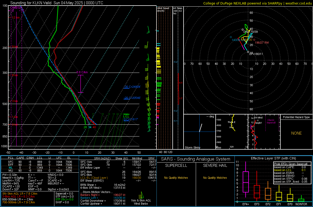Click the 'Wind Speed (knots)' panel label
This screenshot has height=207, width=313.
click(x=163, y=9)
